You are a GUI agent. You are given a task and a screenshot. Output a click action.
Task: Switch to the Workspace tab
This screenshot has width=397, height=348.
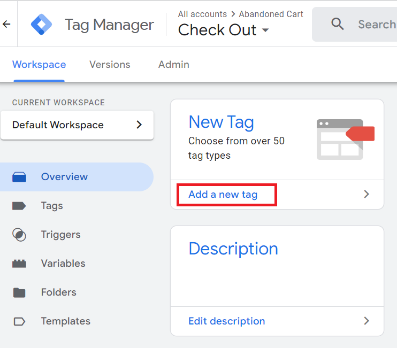(x=39, y=65)
